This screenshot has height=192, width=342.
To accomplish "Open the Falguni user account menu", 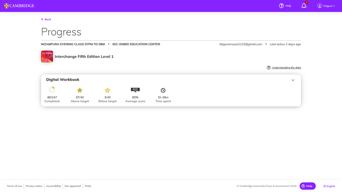I will point(326,6).
